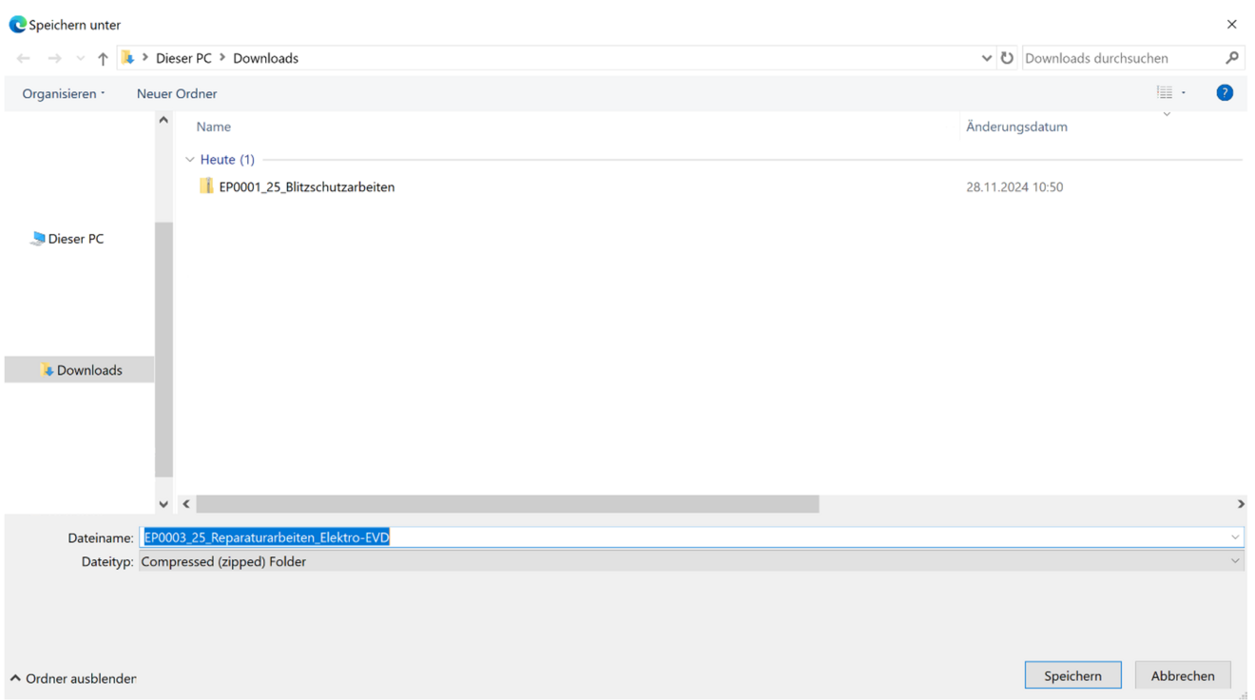Screen dimensions: 1255x700
Task: Click the horizontal scrollbar in file list
Action: pyautogui.click(x=507, y=504)
